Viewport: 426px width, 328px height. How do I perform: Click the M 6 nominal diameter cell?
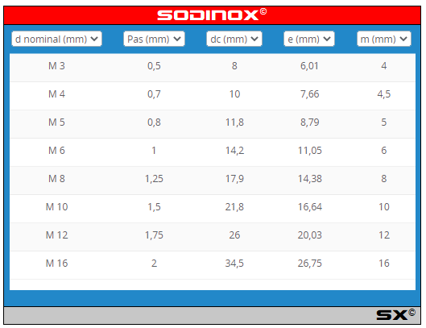point(56,151)
